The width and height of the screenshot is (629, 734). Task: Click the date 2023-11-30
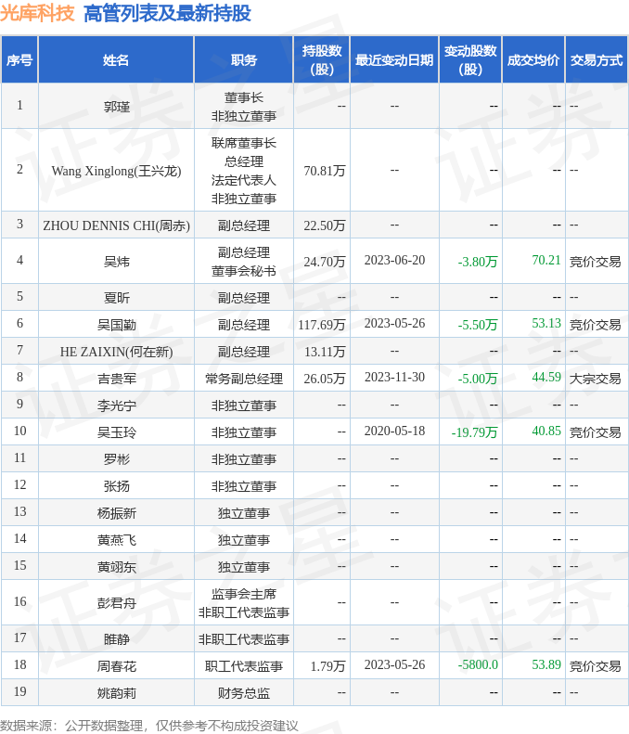394,377
